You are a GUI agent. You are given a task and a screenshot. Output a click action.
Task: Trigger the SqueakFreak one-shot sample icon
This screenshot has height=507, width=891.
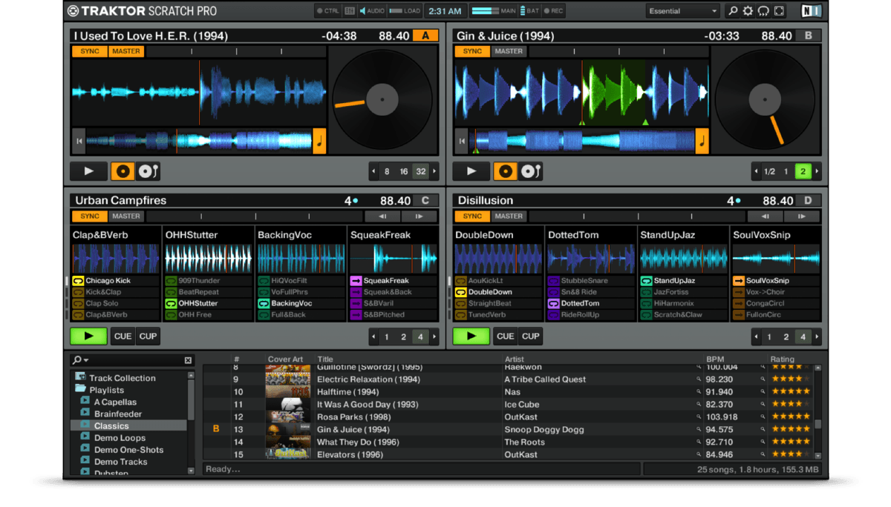356,281
